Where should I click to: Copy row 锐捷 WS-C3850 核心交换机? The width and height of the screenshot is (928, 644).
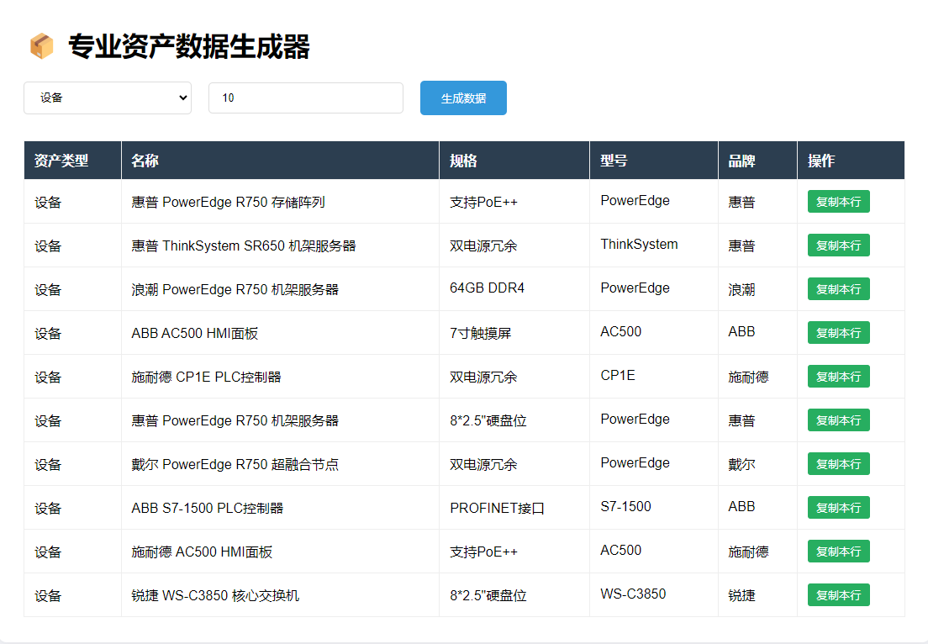pos(839,595)
